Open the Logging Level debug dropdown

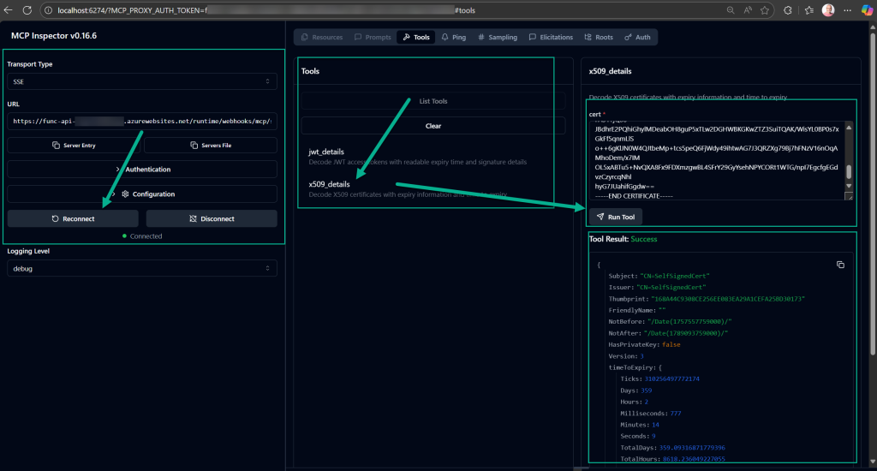point(142,269)
